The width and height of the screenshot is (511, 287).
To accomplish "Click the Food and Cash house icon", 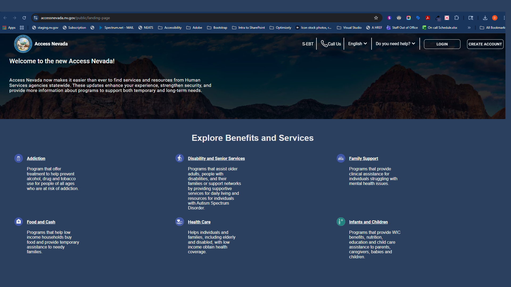I will point(18,221).
